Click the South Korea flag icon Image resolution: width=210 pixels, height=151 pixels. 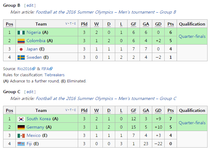[21, 119]
